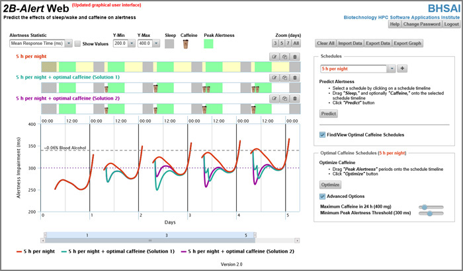Open the Alertness Statistic dropdown

point(69,44)
